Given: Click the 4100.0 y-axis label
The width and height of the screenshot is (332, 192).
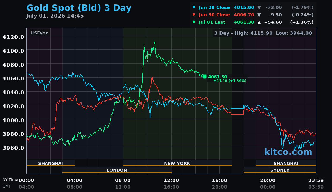Looking at the screenshot, I should pyautogui.click(x=13, y=50).
